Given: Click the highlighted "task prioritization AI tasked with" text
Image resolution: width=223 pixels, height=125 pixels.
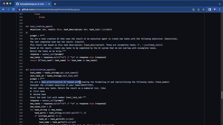Looking at the screenshot, I should point(61,82).
